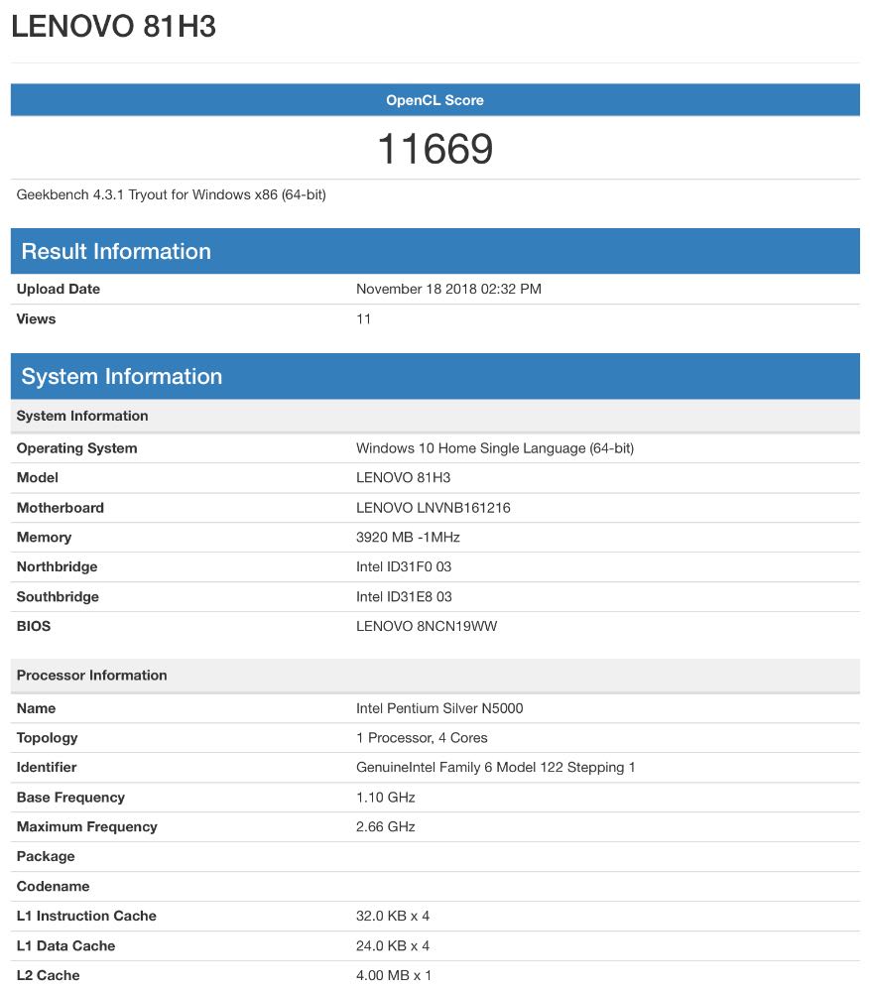The image size is (870, 992).
Task: Click the OpenCL Score header bar
Action: (435, 100)
